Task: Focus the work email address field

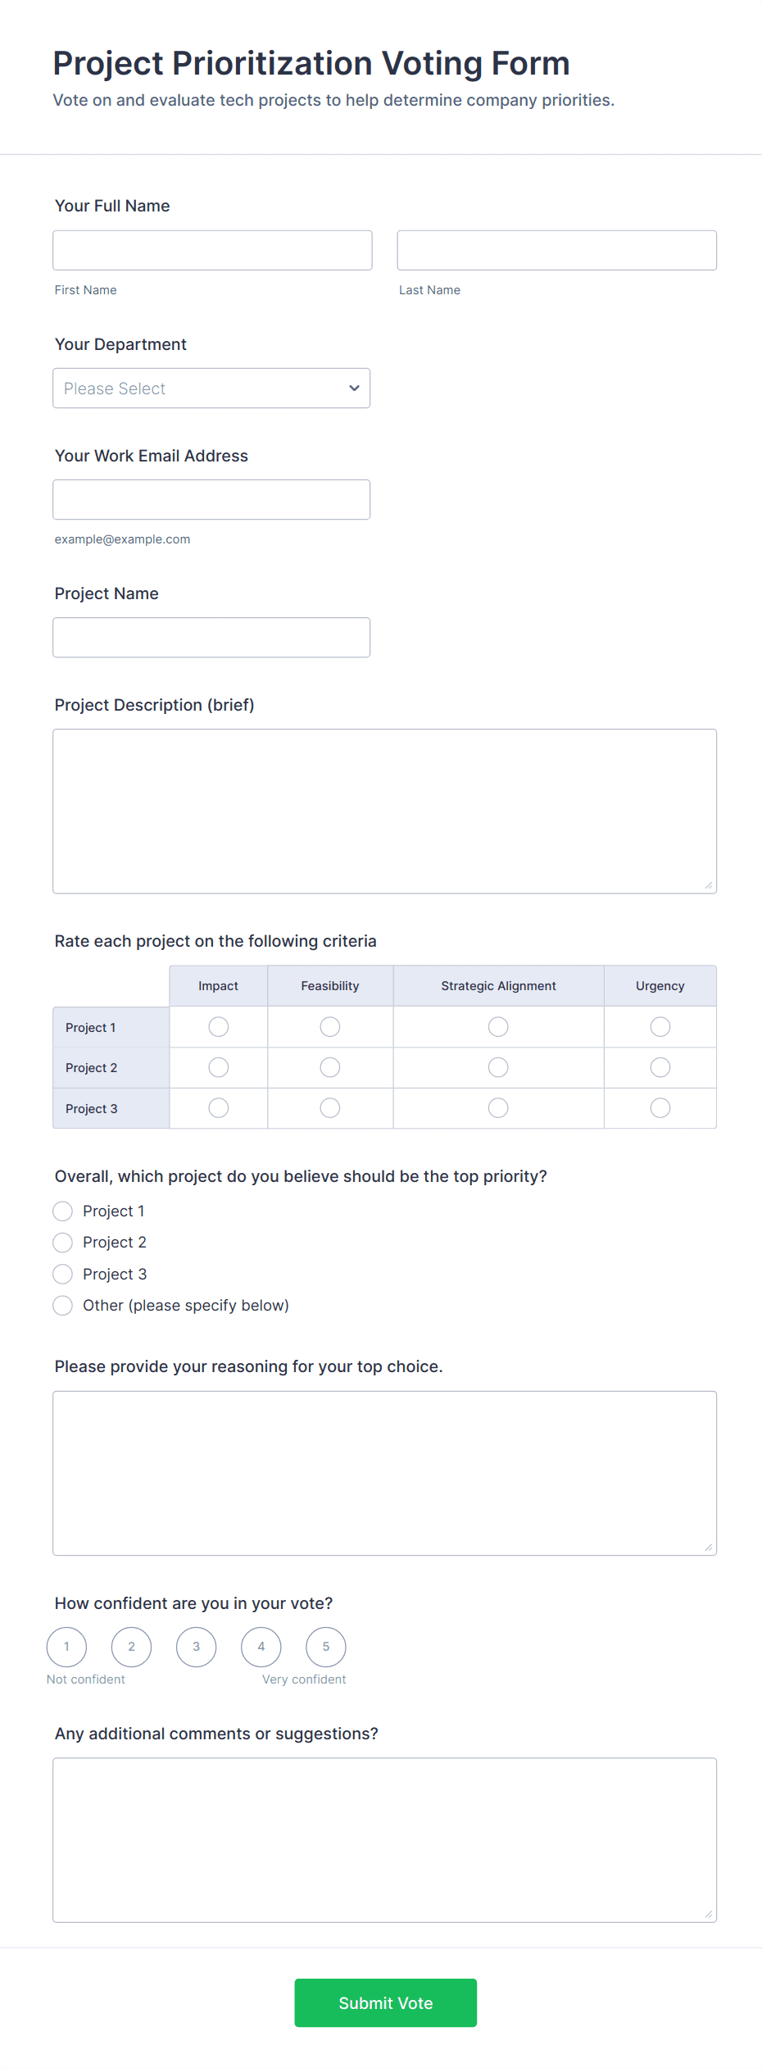Action: 211,500
